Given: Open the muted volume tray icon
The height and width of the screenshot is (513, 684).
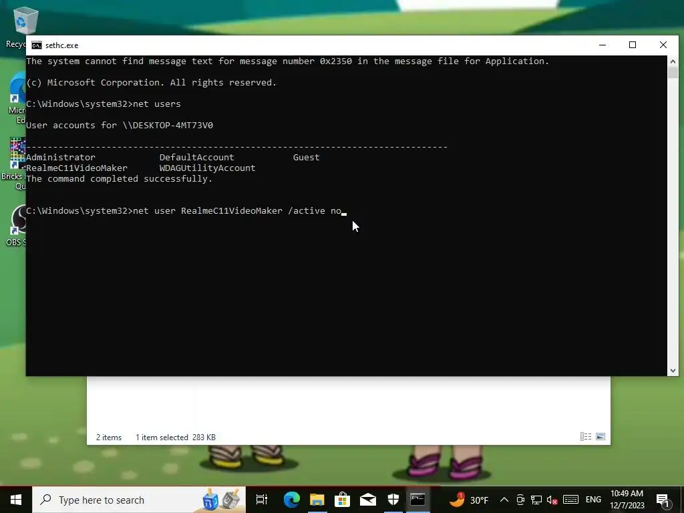Looking at the screenshot, I should pyautogui.click(x=552, y=500).
